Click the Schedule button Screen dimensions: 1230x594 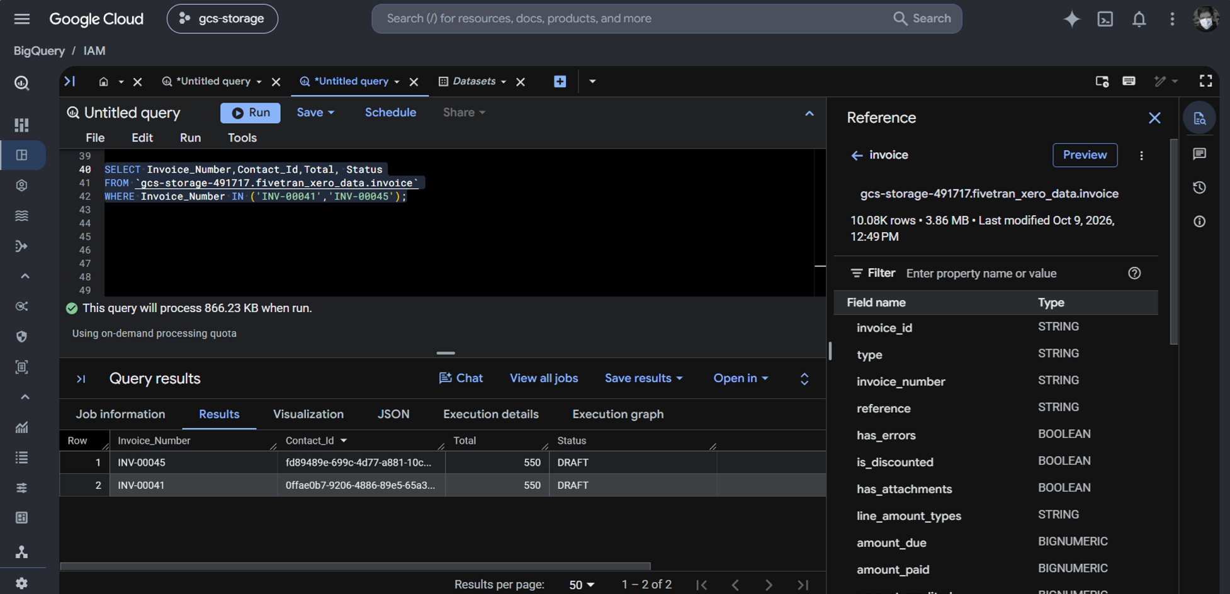tap(390, 113)
